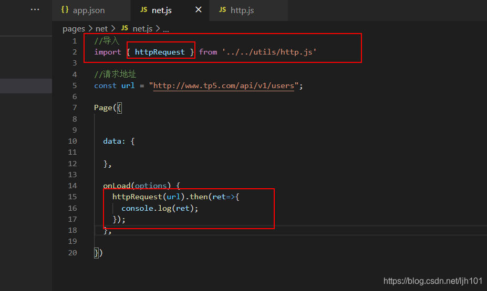Screen dimensions: 487x291
Task: Open the chevron after 'net' breadcrumb
Action: click(x=113, y=28)
